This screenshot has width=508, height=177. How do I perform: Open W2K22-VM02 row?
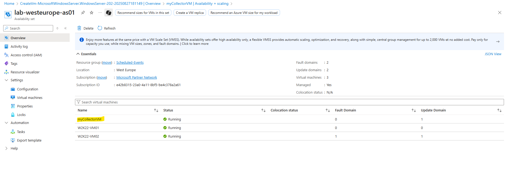88,136
